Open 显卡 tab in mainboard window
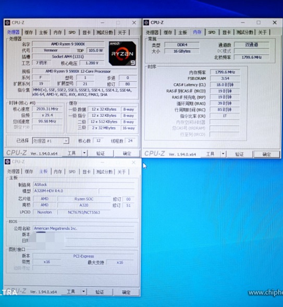283x307 pixels. 87,171
